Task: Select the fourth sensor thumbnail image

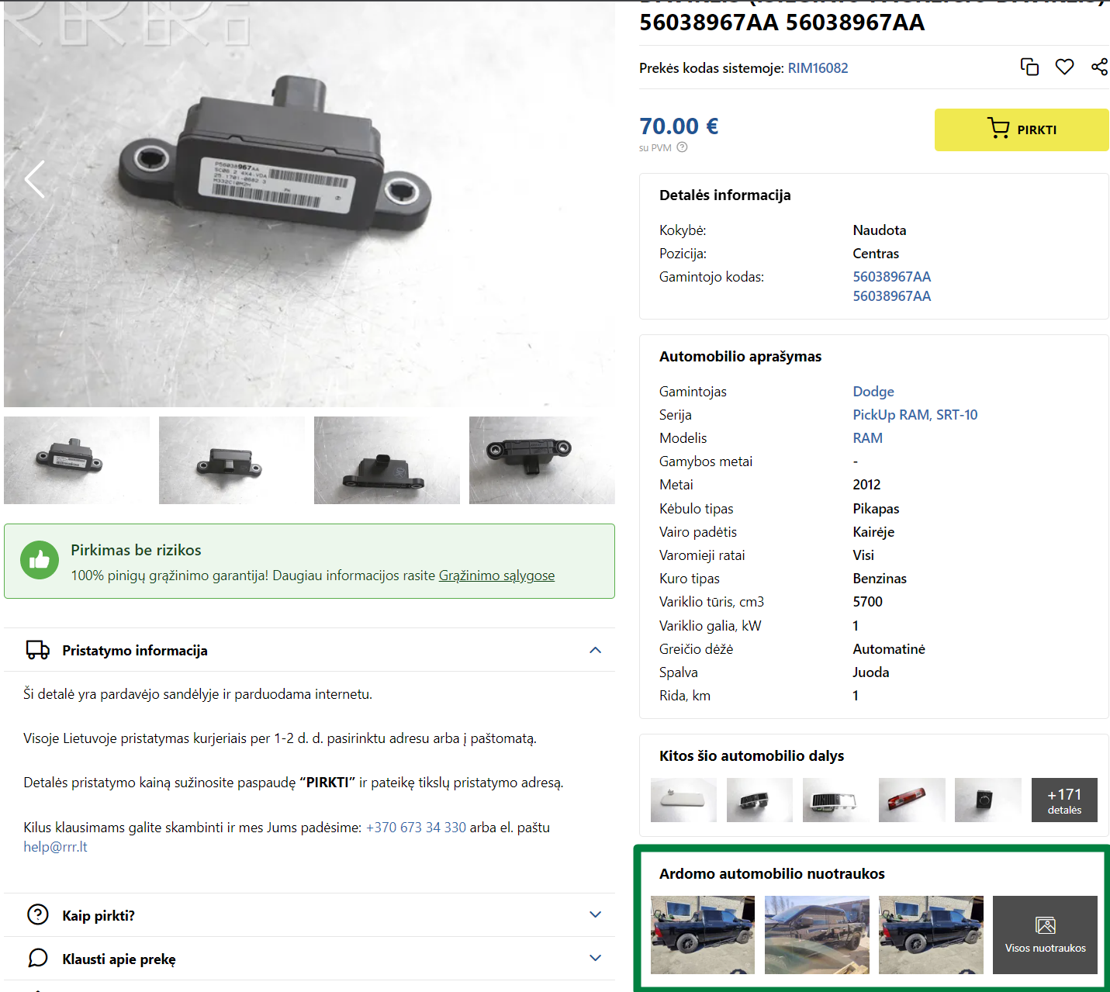Action: [x=542, y=461]
